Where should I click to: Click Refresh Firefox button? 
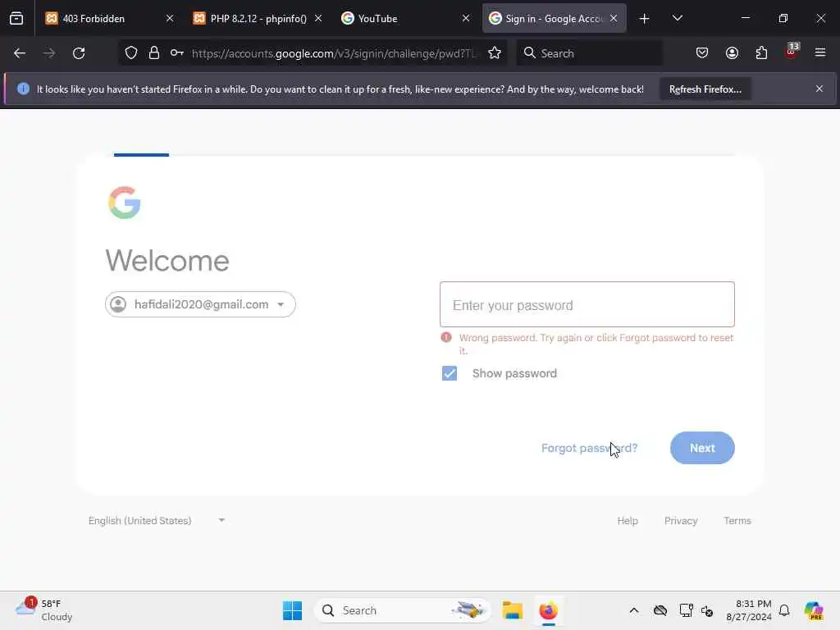pyautogui.click(x=705, y=89)
